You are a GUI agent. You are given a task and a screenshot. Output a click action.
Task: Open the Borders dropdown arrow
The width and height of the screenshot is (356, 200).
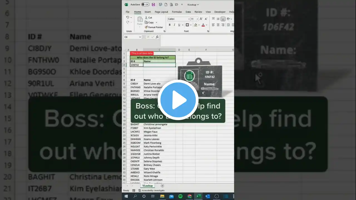coord(191,25)
